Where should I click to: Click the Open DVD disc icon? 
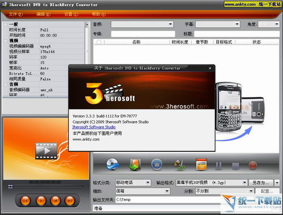coord(113,164)
